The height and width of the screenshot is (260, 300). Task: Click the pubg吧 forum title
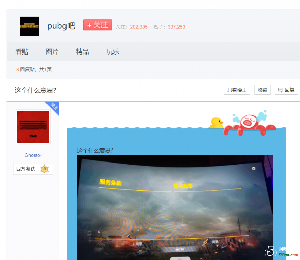pos(61,26)
